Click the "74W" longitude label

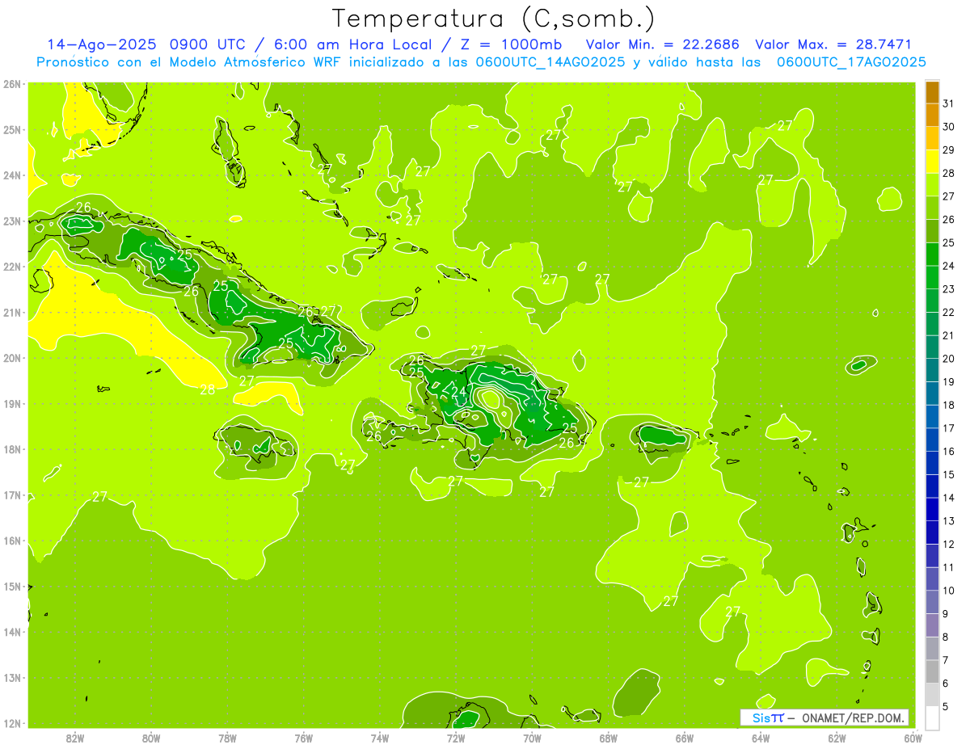[x=380, y=738]
